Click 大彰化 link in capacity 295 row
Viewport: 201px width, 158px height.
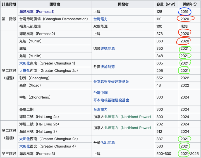point(25,71)
